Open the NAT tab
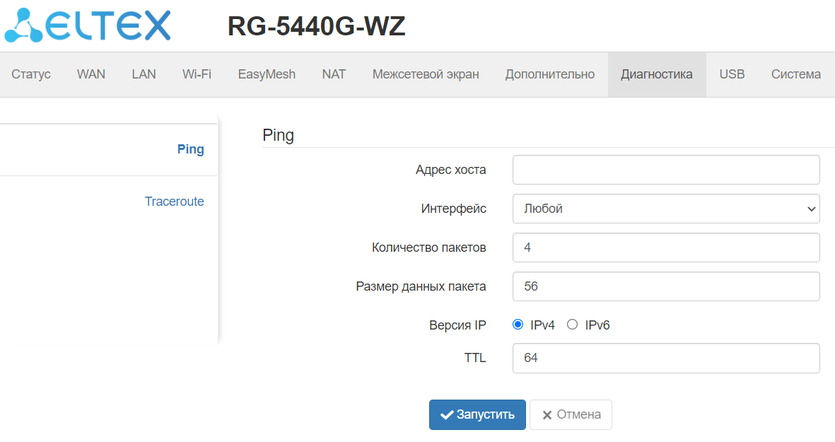Image resolution: width=835 pixels, height=442 pixels. point(334,74)
